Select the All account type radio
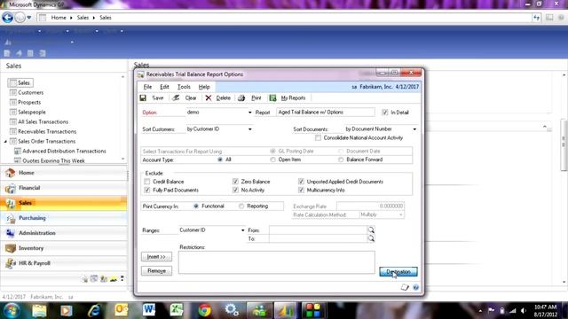Viewport: 568px width, 319px height. (220, 159)
